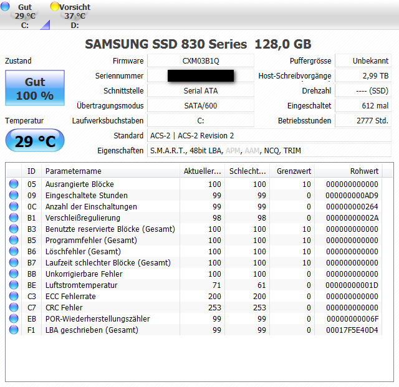Select the ECC Fehlerrate parameter name

tap(70, 297)
